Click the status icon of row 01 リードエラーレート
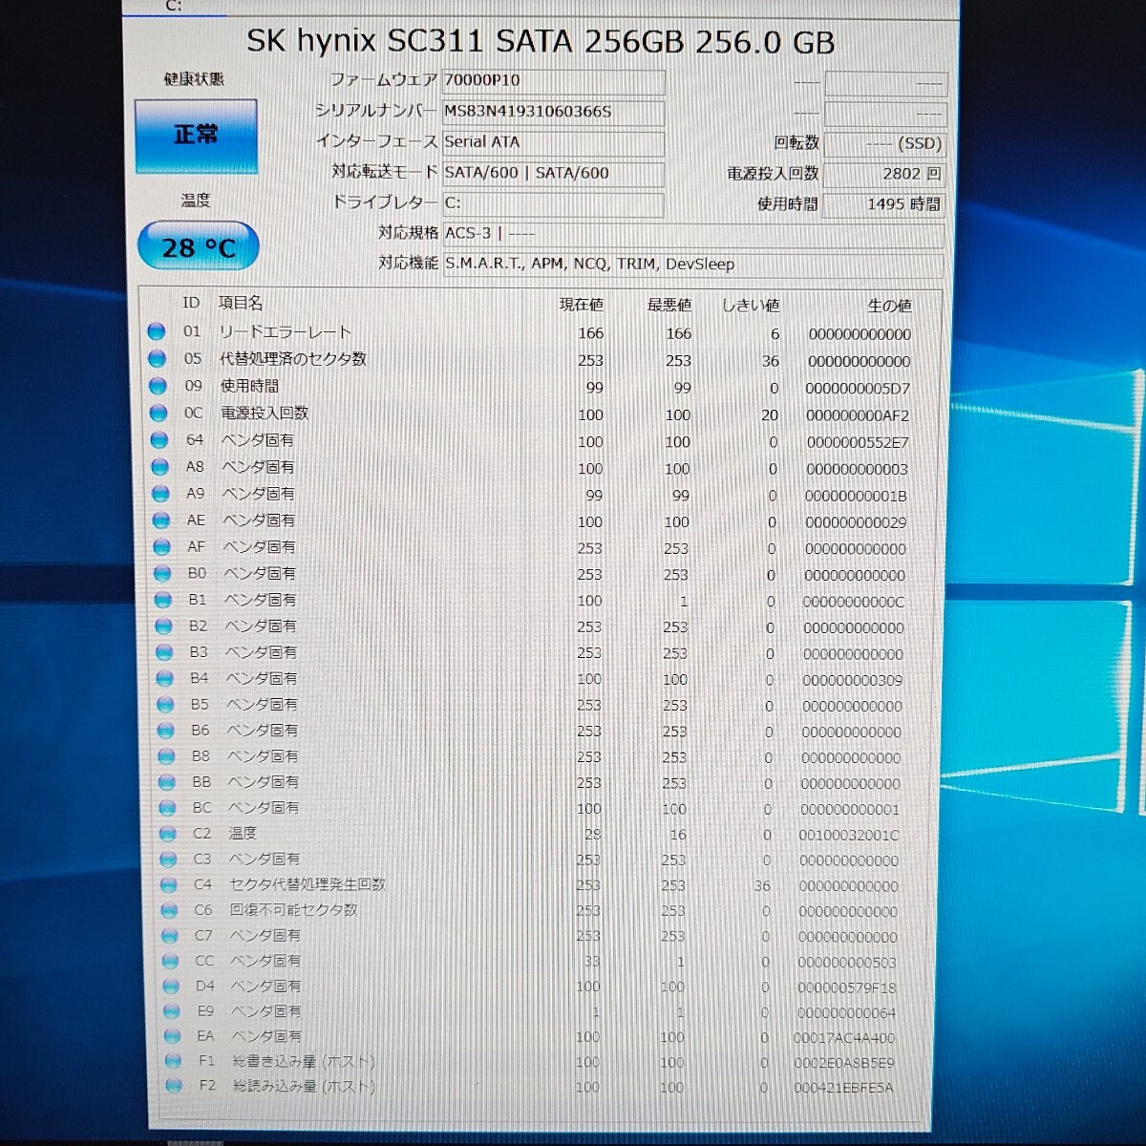Image resolution: width=1146 pixels, height=1146 pixels. [x=157, y=332]
